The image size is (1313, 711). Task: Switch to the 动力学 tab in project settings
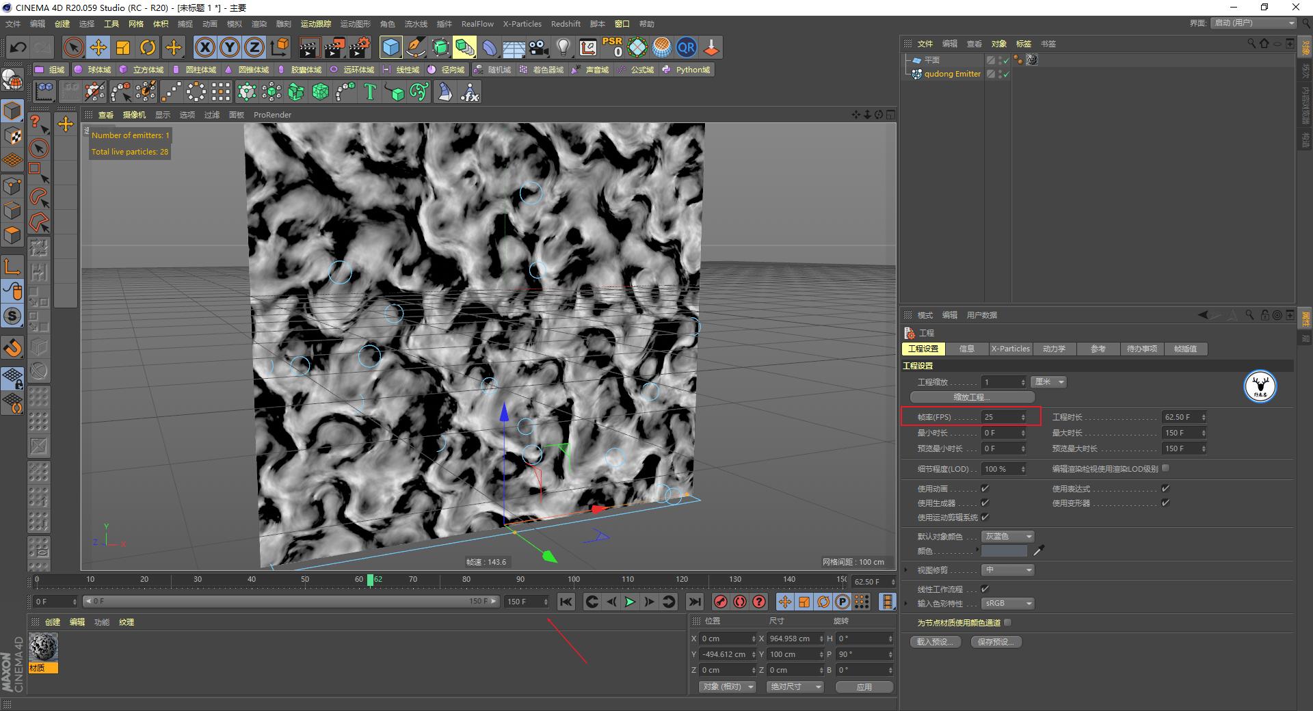1054,349
